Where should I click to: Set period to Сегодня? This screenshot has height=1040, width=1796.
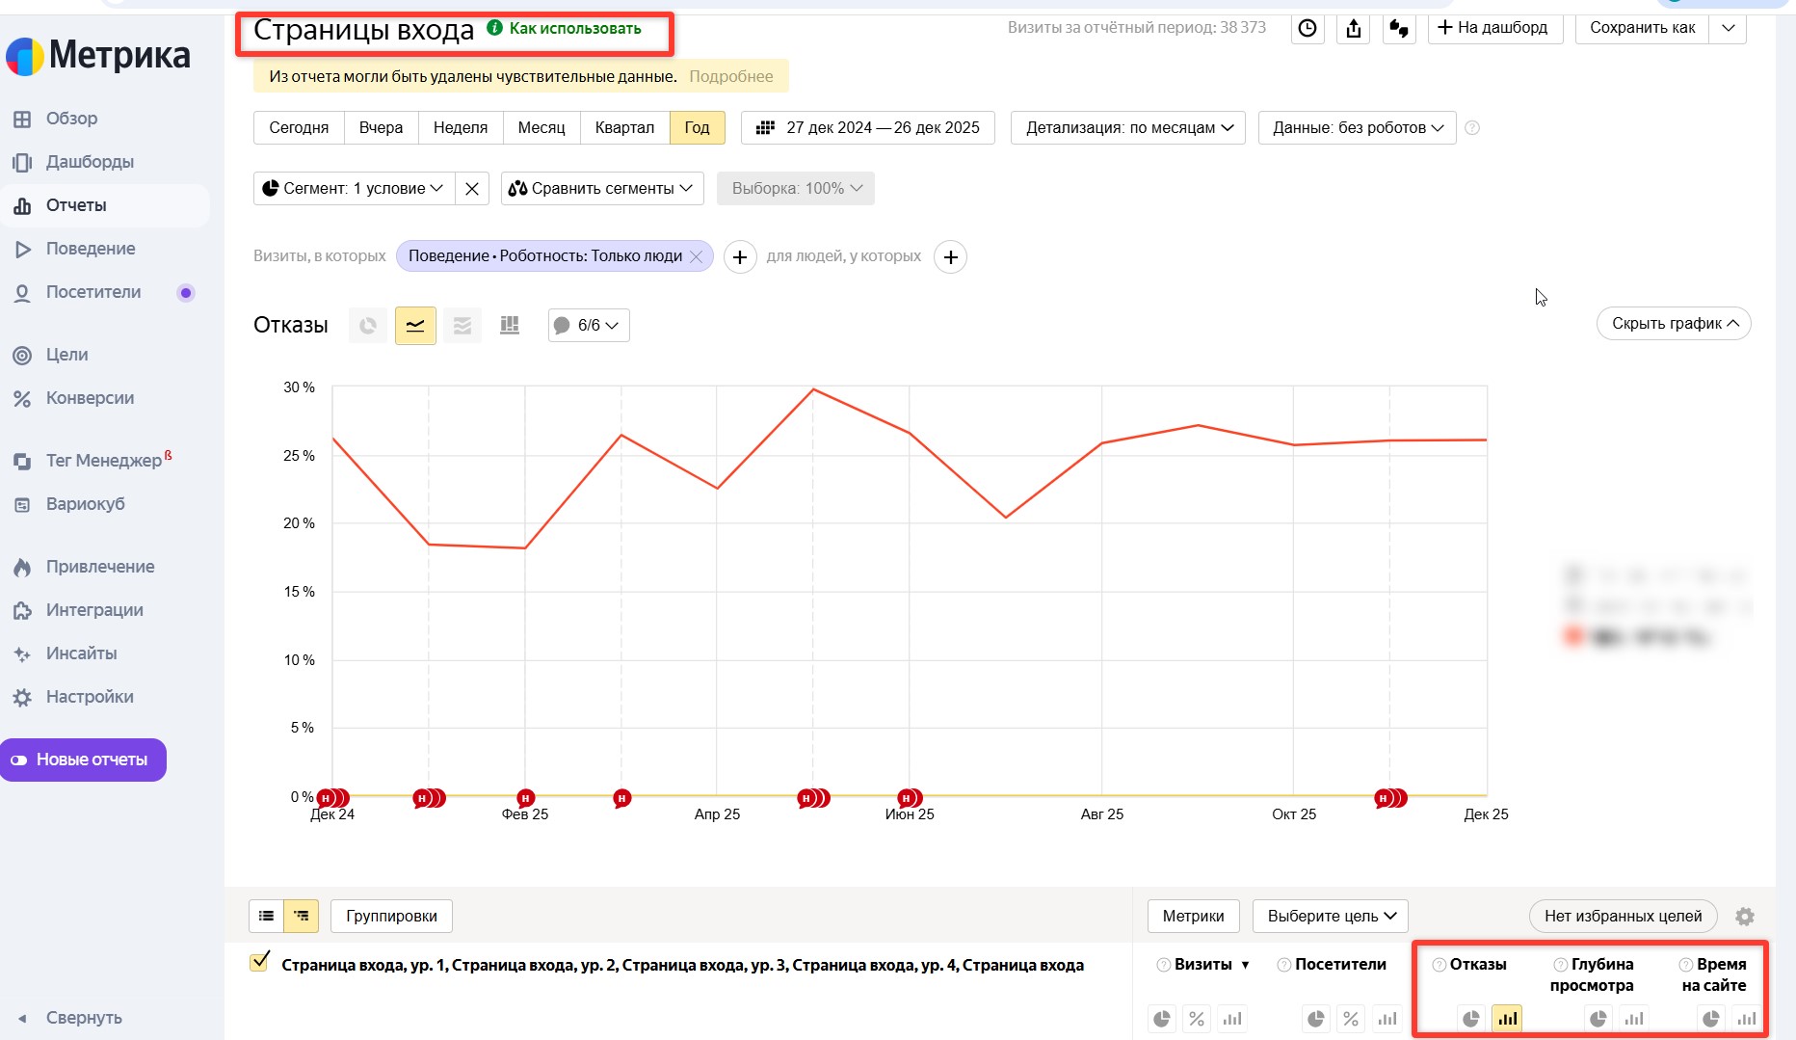(x=299, y=127)
